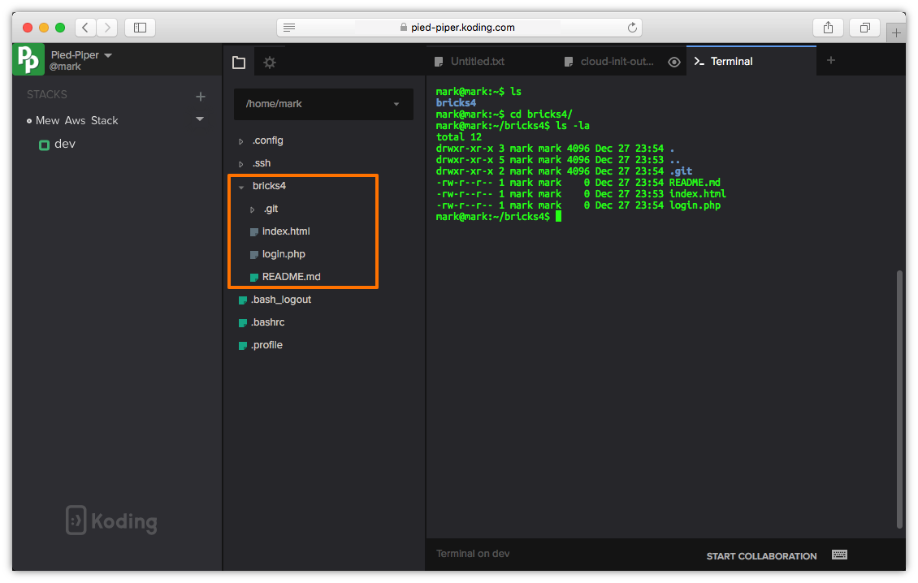Screen dimensions: 918x583
Task: Click Safari's share icon
Action: (x=828, y=28)
